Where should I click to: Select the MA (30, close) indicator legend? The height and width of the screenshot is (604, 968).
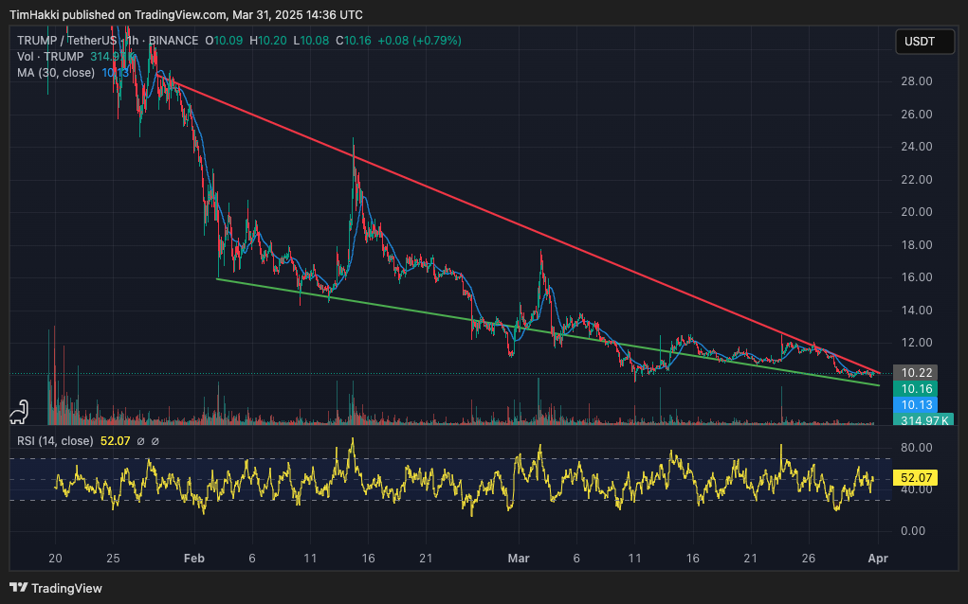[x=56, y=73]
